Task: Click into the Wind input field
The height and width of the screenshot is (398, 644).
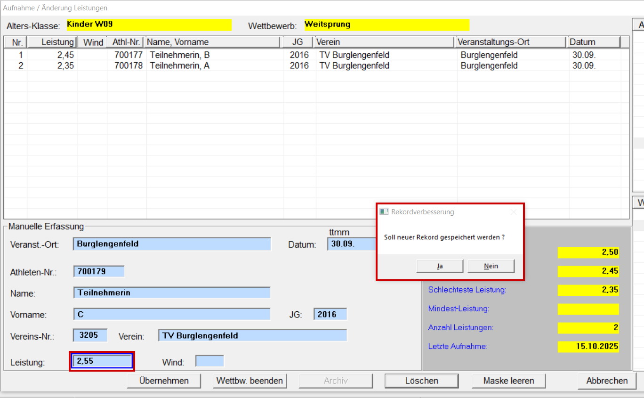Action: point(209,361)
